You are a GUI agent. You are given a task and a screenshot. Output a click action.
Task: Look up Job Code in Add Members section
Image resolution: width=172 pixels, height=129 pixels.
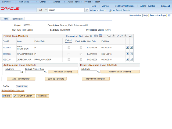pyautogui.click(x=22, y=72)
